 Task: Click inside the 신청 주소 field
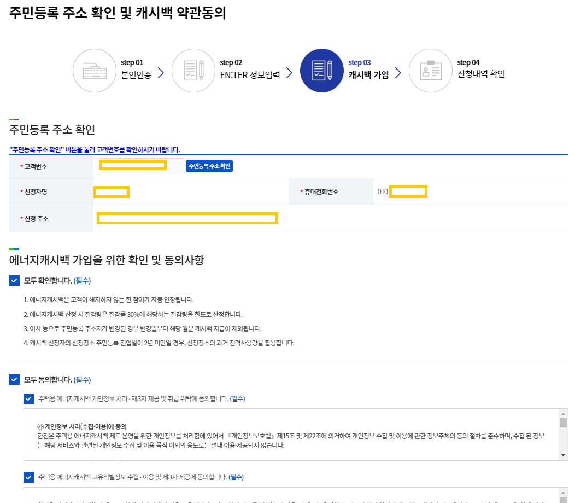(187, 218)
